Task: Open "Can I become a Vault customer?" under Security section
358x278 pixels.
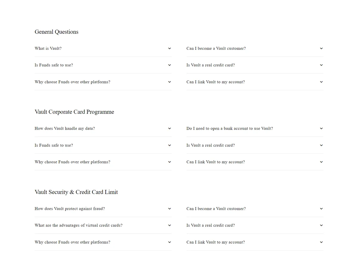Action: 255,209
